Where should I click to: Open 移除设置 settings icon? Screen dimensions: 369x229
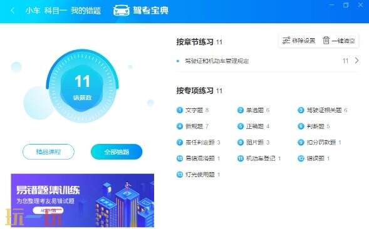[286, 41]
